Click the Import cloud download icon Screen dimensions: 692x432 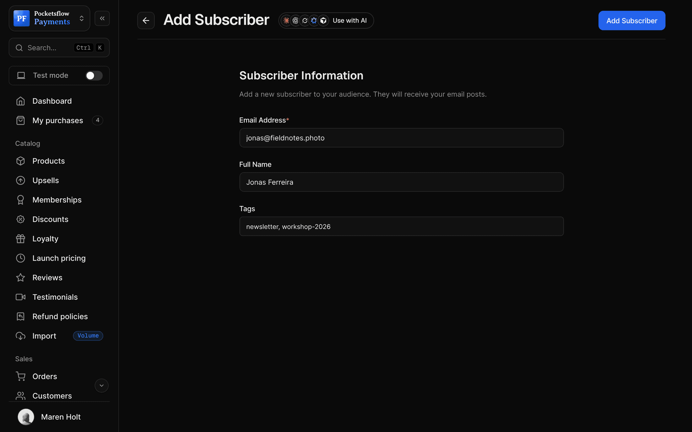[x=21, y=336]
